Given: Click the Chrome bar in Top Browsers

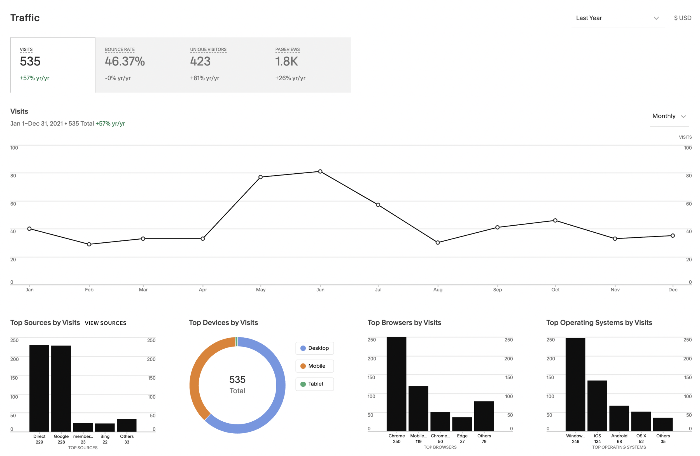Looking at the screenshot, I should coord(396,384).
